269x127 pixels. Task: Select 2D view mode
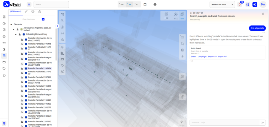(137, 4)
